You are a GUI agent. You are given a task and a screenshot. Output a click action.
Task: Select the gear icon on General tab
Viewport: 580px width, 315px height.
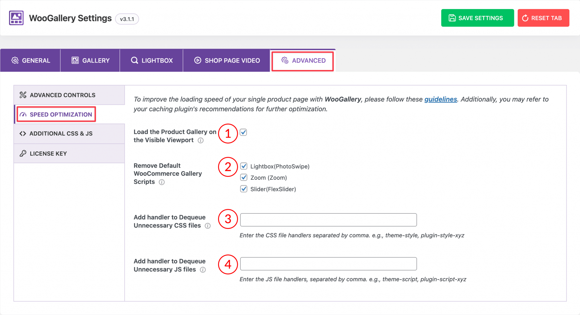pyautogui.click(x=16, y=60)
